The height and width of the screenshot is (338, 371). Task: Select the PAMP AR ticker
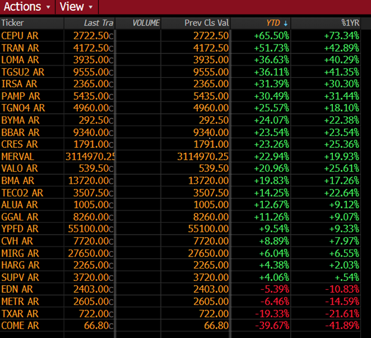(21, 96)
